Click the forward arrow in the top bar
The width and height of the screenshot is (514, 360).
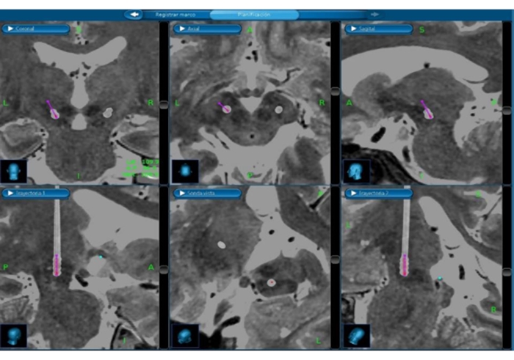pos(374,15)
